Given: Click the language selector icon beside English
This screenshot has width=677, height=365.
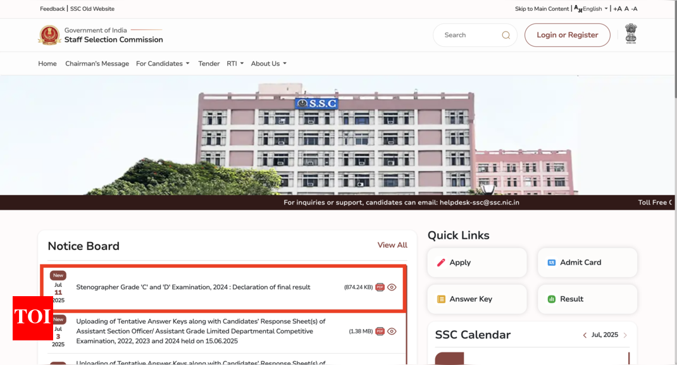Looking at the screenshot, I should point(578,9).
